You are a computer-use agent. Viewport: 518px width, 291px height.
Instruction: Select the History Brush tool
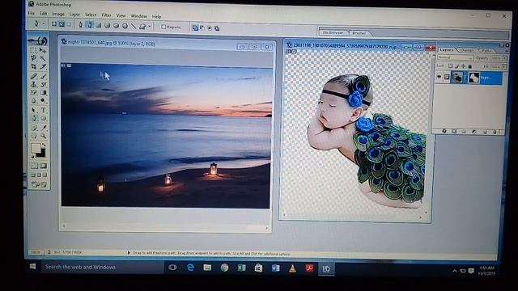click(43, 84)
